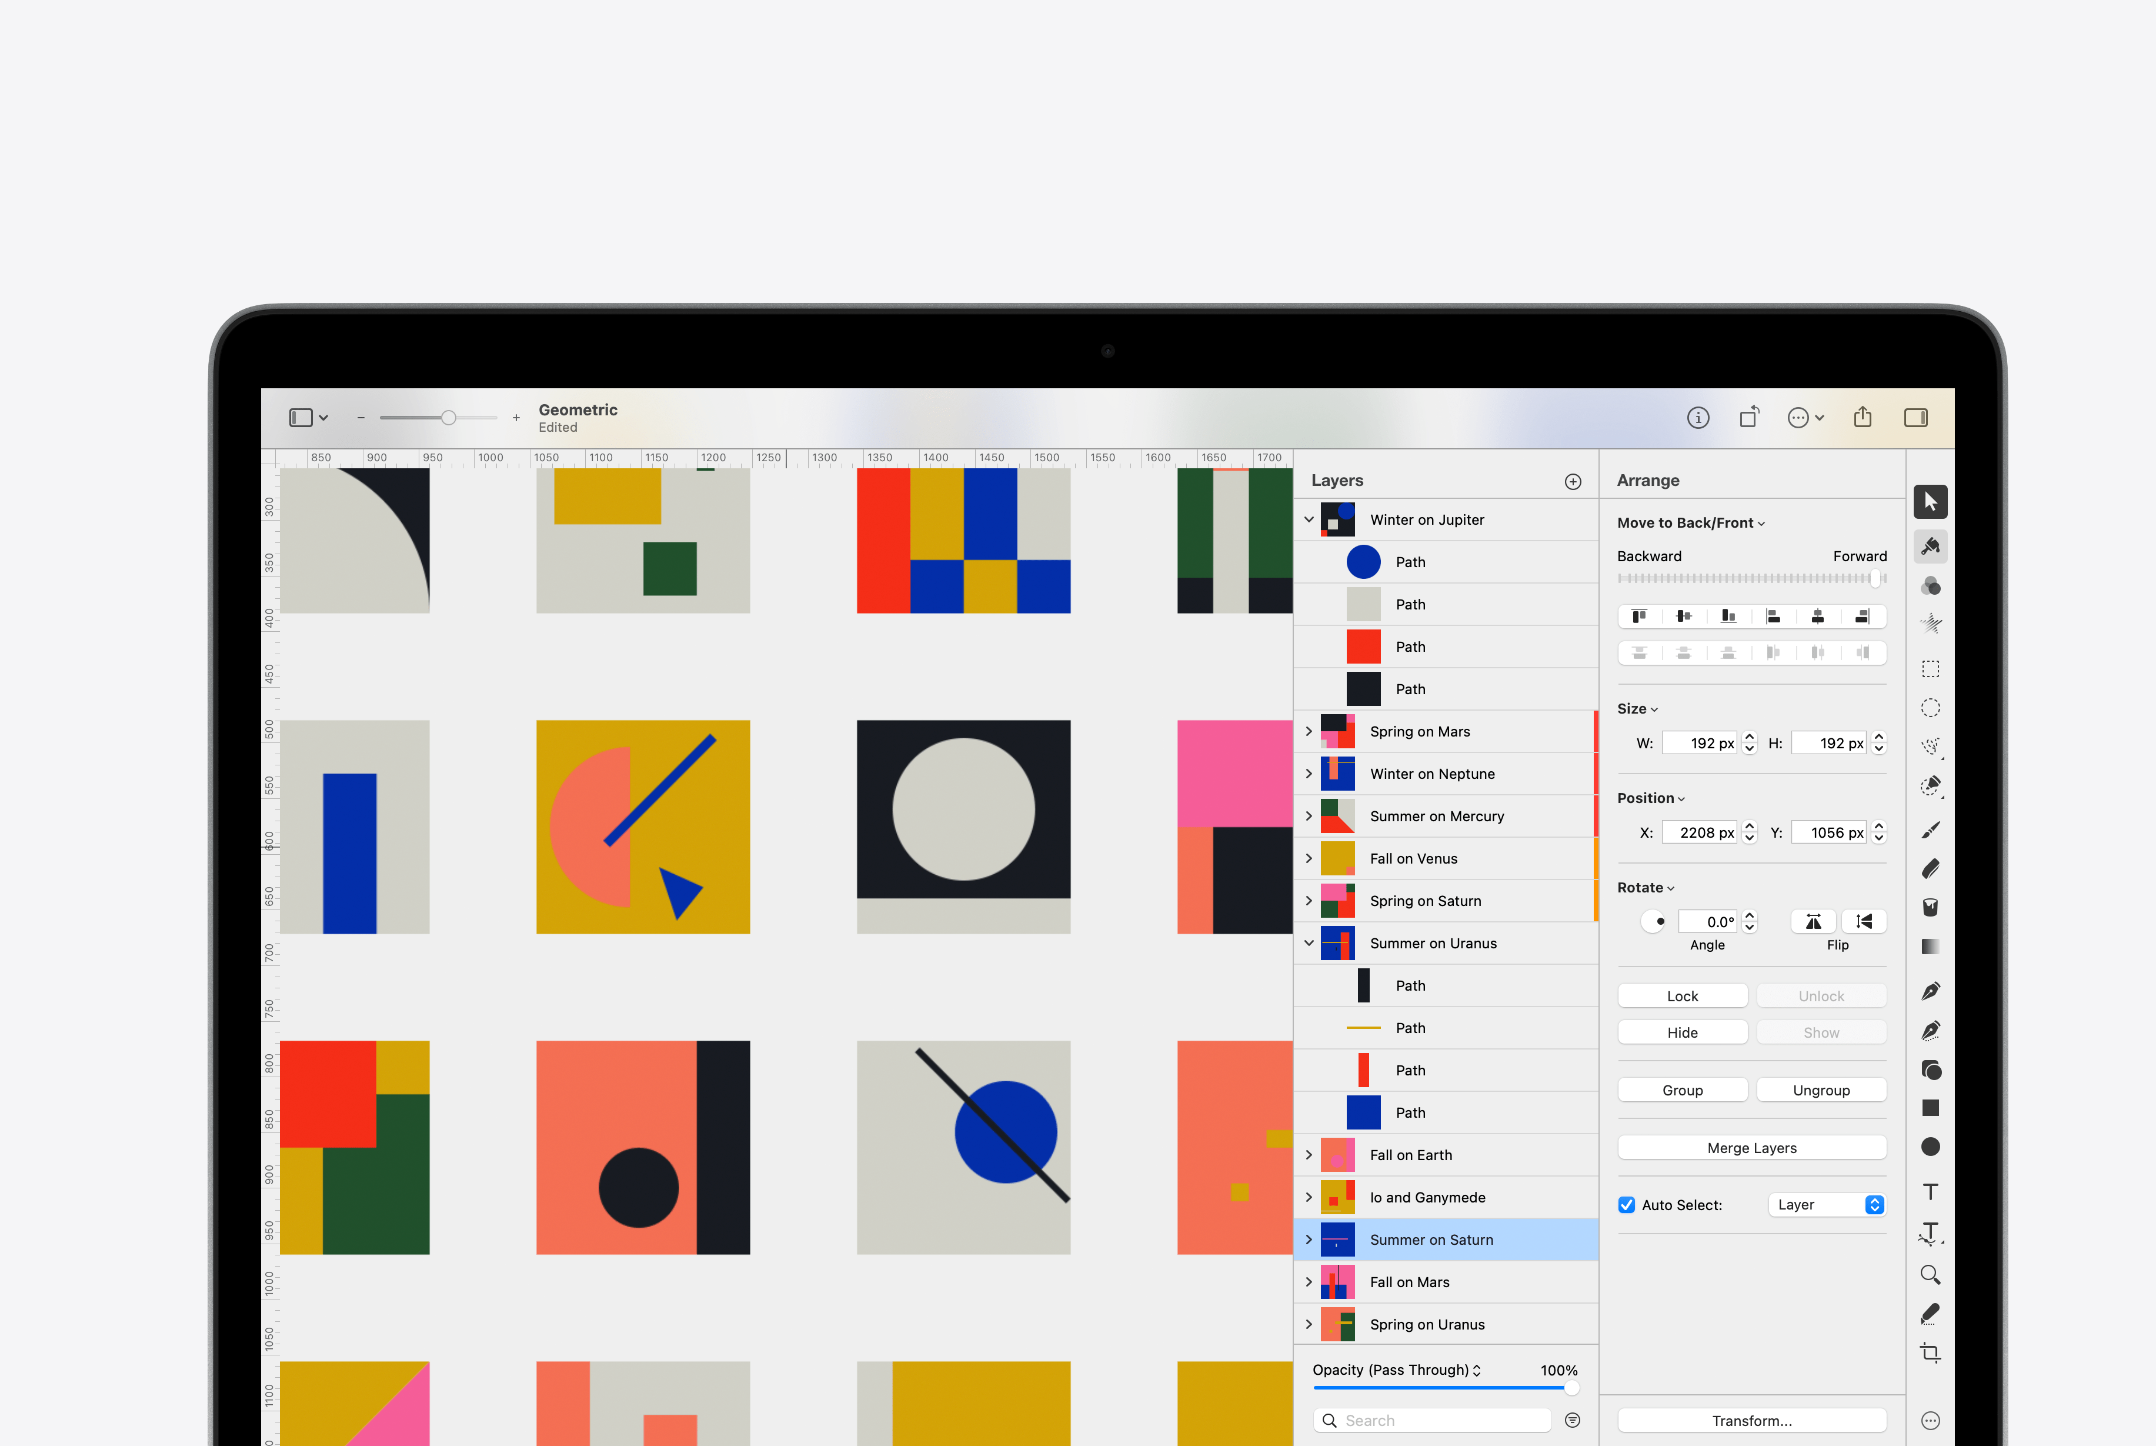
Task: Click the flip horizontal icon
Action: click(1813, 921)
